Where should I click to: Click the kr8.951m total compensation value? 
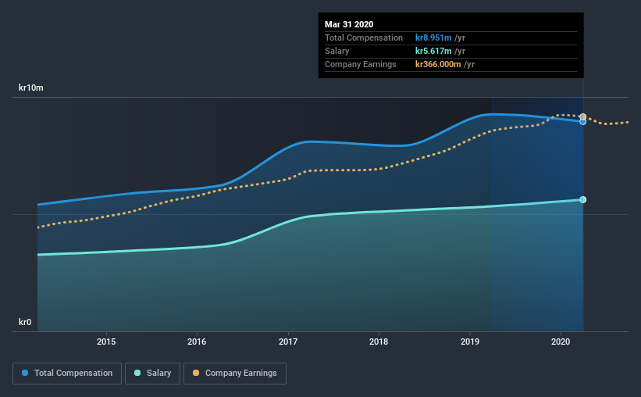(433, 38)
